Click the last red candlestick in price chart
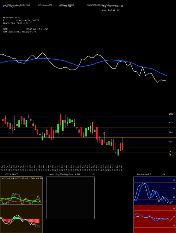The image size is (176, 233). pos(122,147)
